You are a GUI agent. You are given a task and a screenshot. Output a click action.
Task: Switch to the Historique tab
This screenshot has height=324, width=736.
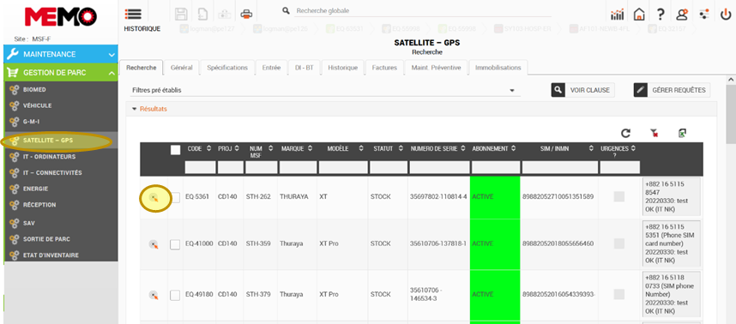[x=342, y=68]
